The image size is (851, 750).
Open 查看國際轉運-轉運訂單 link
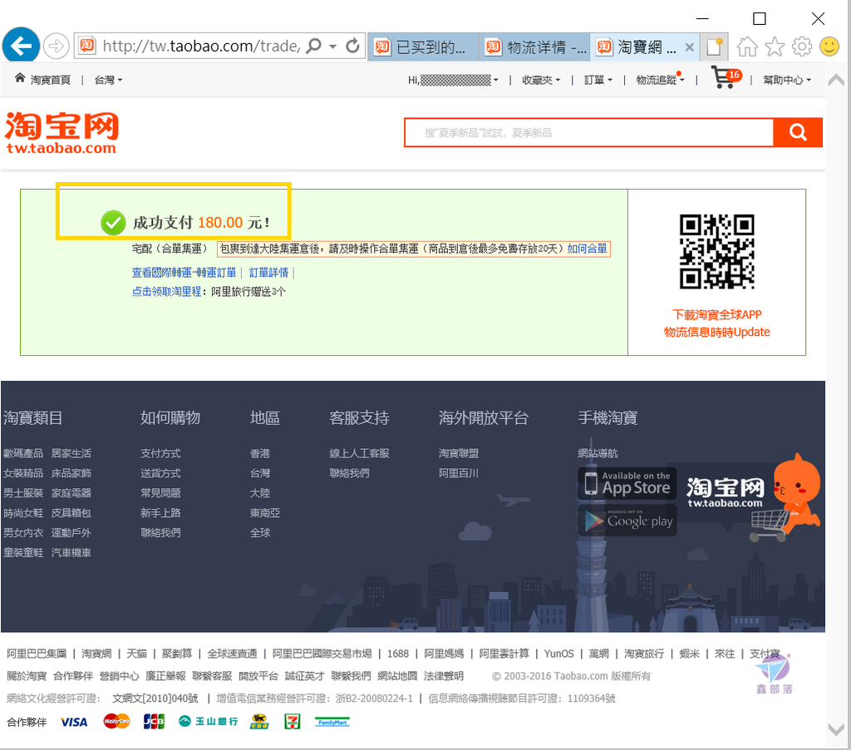tap(184, 273)
